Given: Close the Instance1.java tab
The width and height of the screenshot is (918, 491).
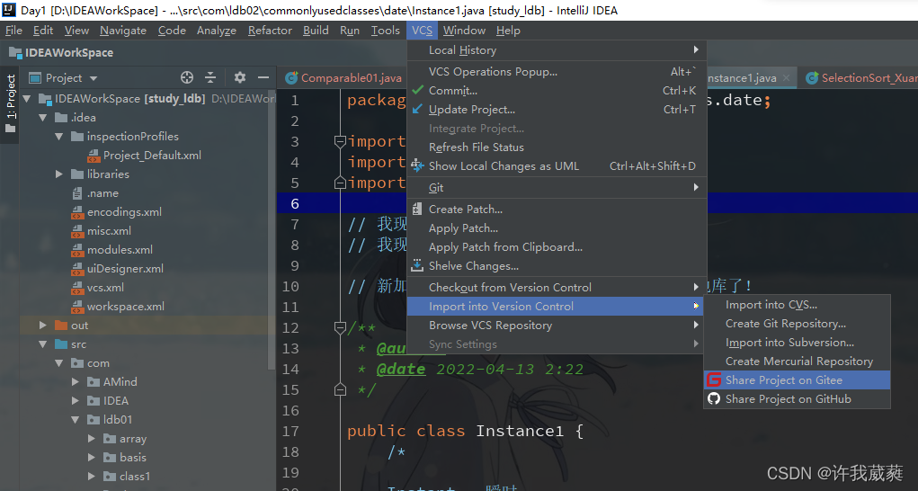Looking at the screenshot, I should click(x=786, y=78).
